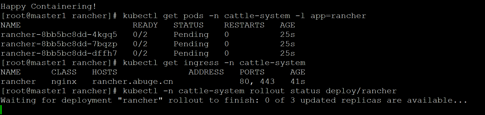This screenshot has height=115, width=485.
Task: Click the hostname rancher.abuge.cn
Action: (x=132, y=81)
